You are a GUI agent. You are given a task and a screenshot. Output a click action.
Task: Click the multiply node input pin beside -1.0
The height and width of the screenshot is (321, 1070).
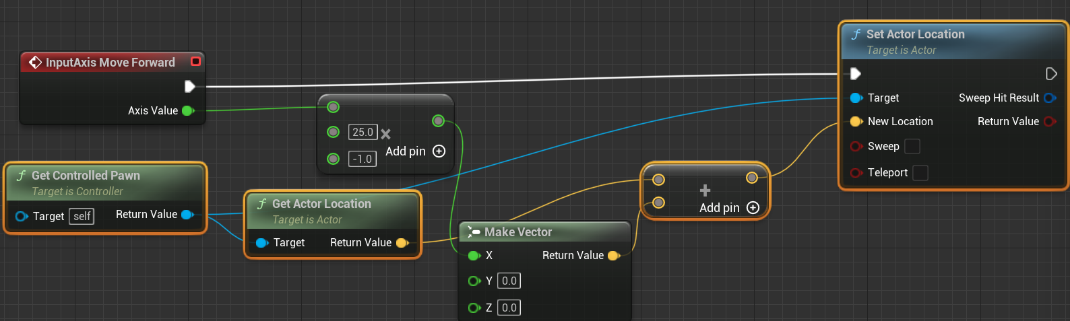[x=333, y=159]
